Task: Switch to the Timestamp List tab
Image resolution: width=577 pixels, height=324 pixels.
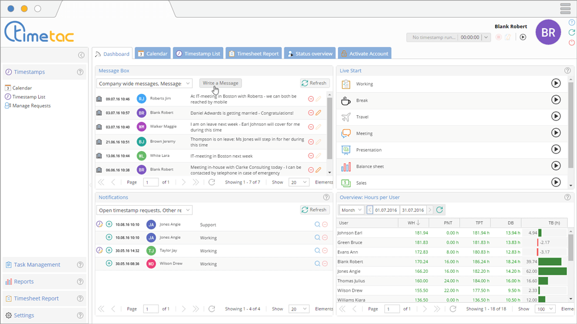Action: point(197,54)
